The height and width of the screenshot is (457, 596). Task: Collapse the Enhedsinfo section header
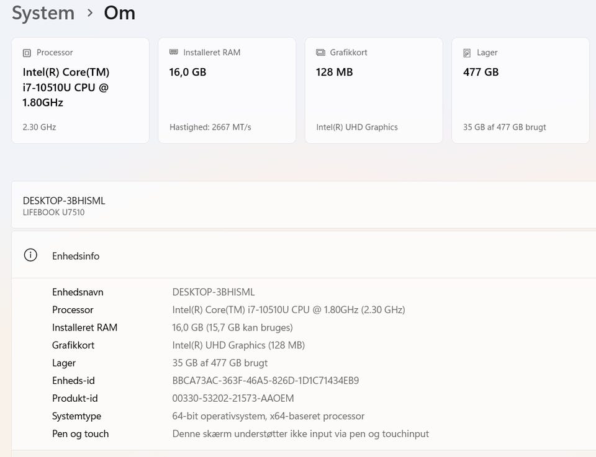304,255
